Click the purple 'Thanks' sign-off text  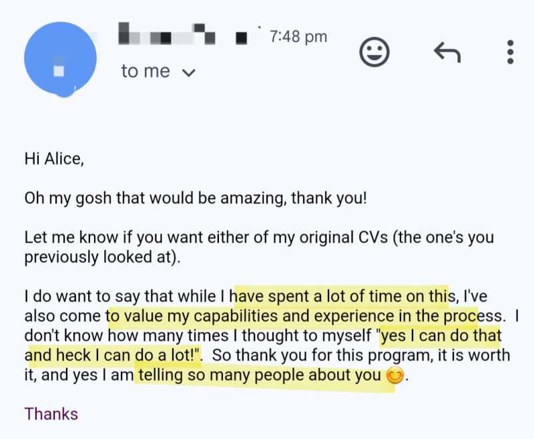[x=51, y=414]
